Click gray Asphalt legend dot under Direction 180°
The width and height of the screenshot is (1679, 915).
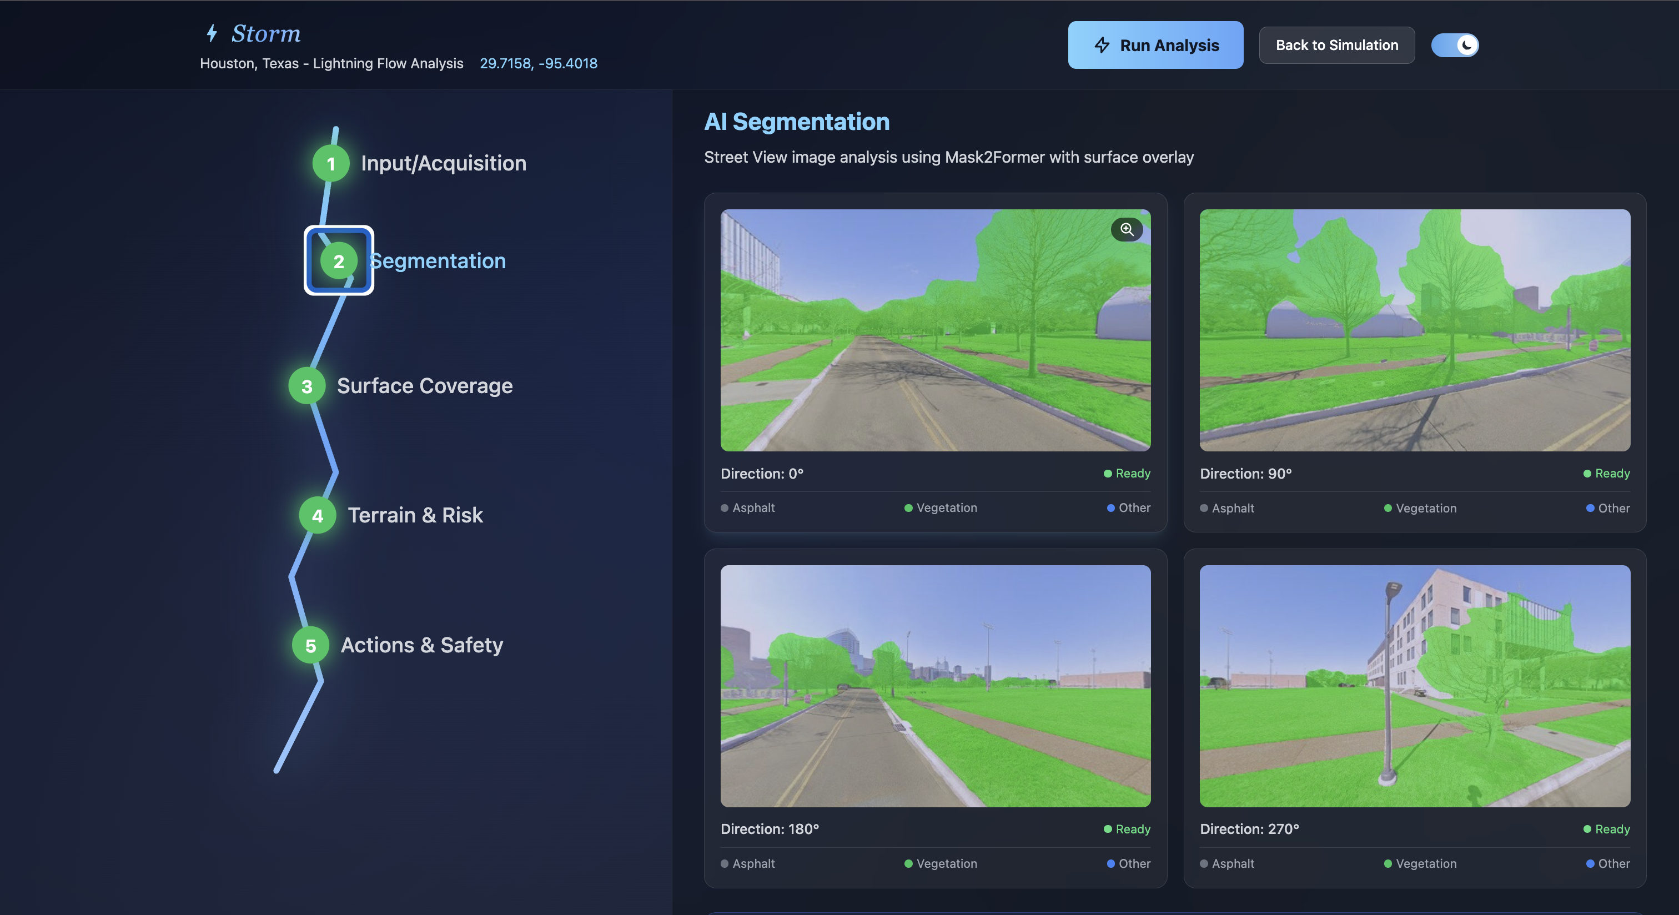pyautogui.click(x=724, y=863)
